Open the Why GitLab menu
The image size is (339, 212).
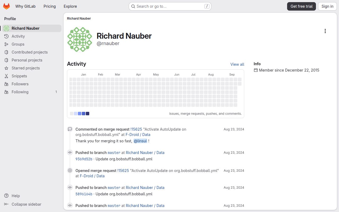[x=25, y=6]
